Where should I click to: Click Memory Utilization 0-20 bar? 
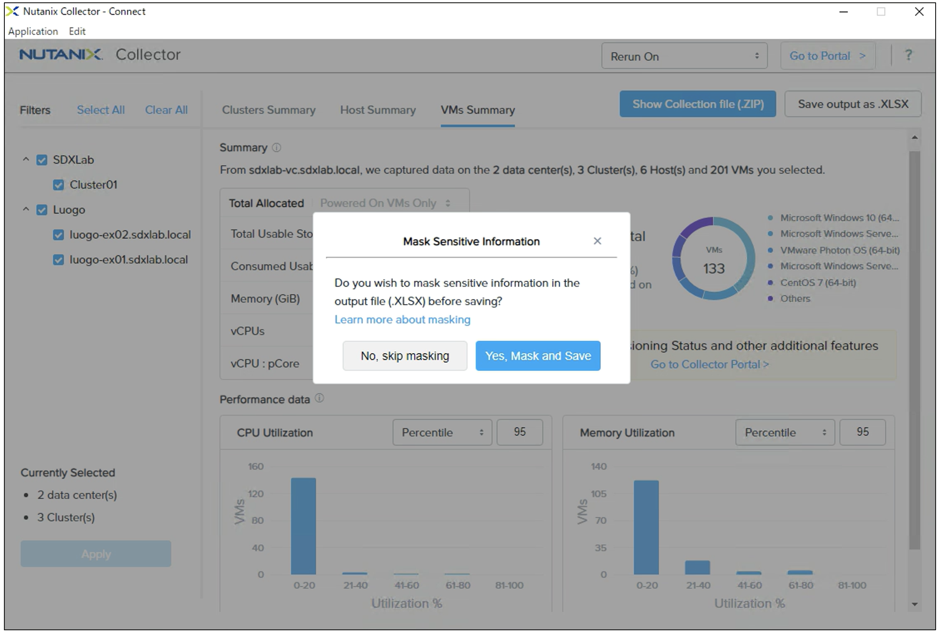coord(646,527)
